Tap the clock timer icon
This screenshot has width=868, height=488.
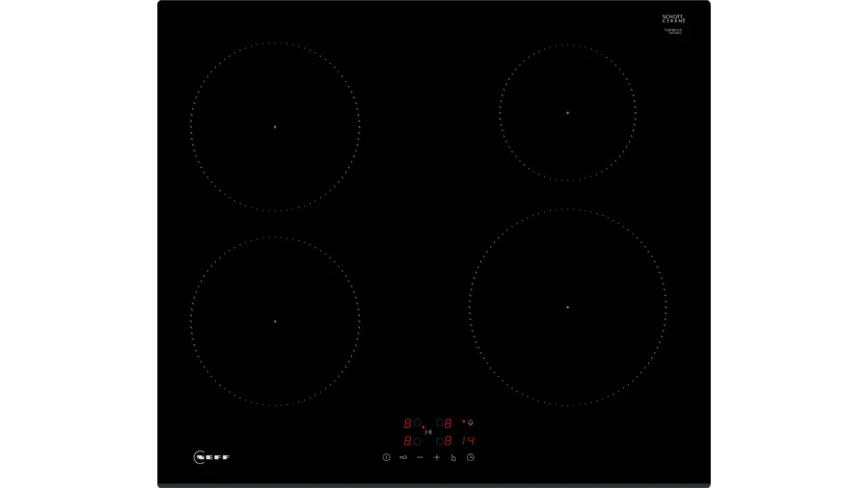471,457
